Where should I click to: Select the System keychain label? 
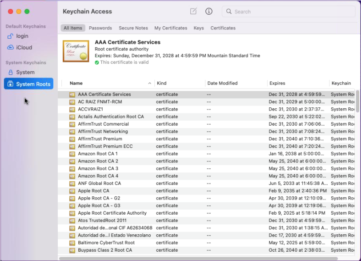pyautogui.click(x=25, y=72)
